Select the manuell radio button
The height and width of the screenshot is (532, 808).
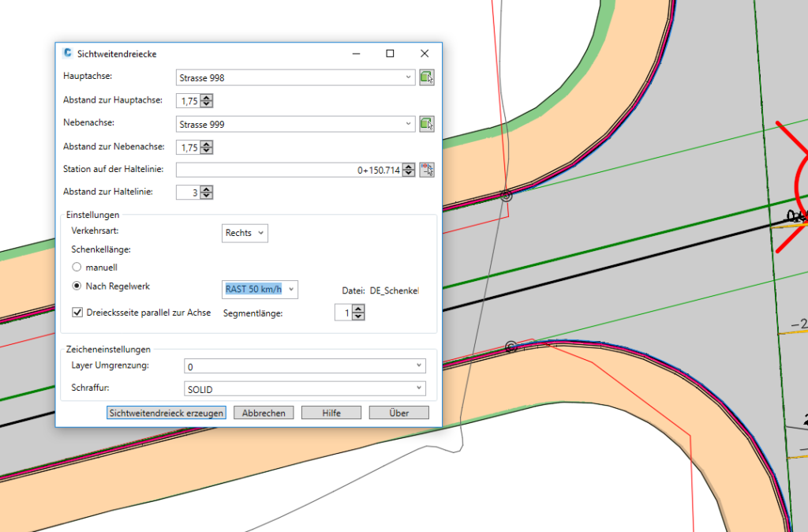77,268
